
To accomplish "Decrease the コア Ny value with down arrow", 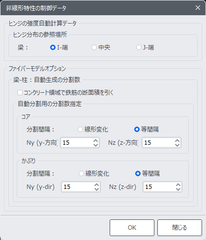I will pyautogui.click(x=96, y=145).
